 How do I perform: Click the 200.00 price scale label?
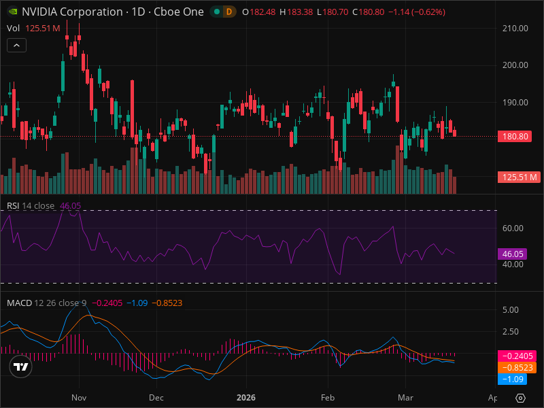coord(515,65)
